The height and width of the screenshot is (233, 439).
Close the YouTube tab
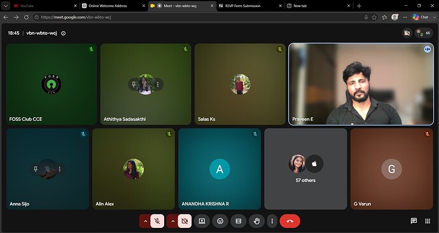pos(75,6)
